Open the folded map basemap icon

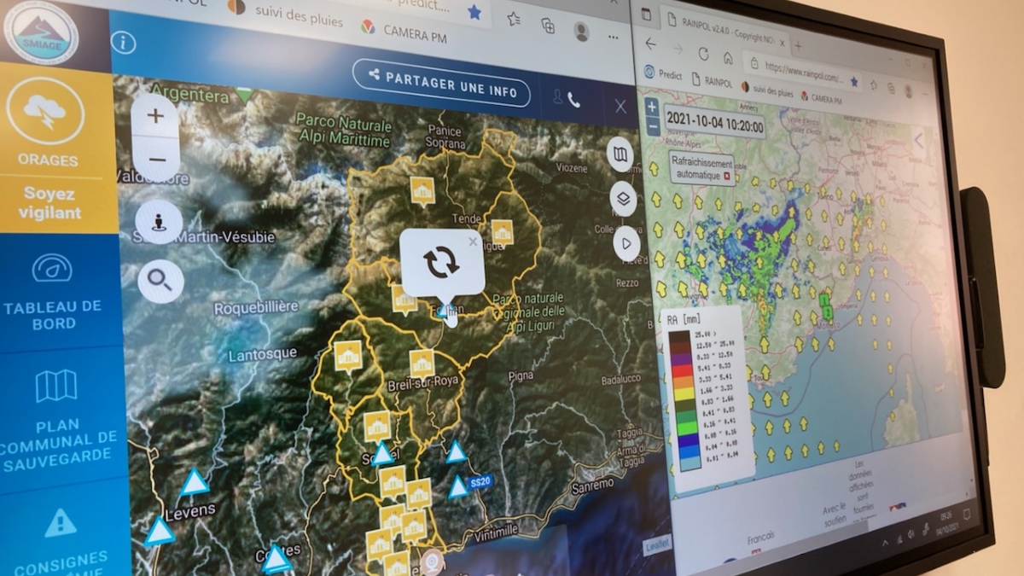[620, 155]
